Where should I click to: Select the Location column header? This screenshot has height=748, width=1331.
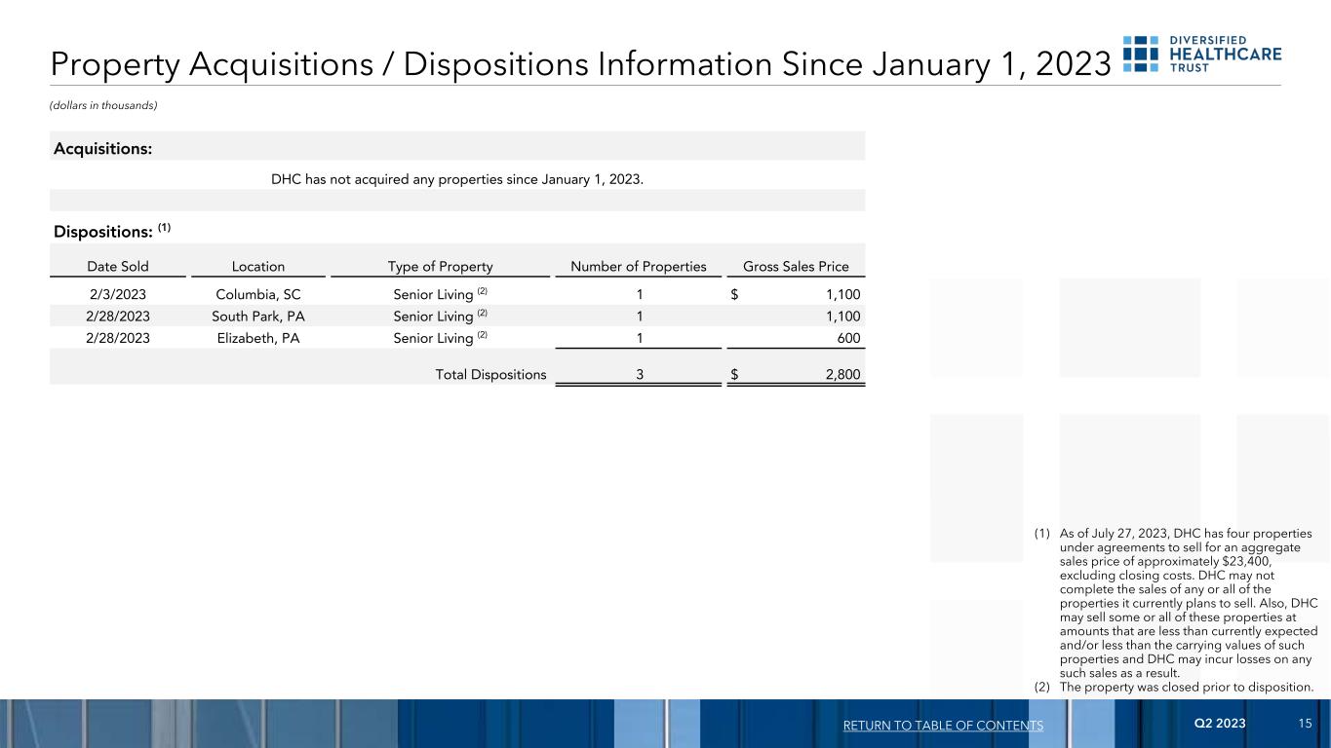(x=258, y=266)
